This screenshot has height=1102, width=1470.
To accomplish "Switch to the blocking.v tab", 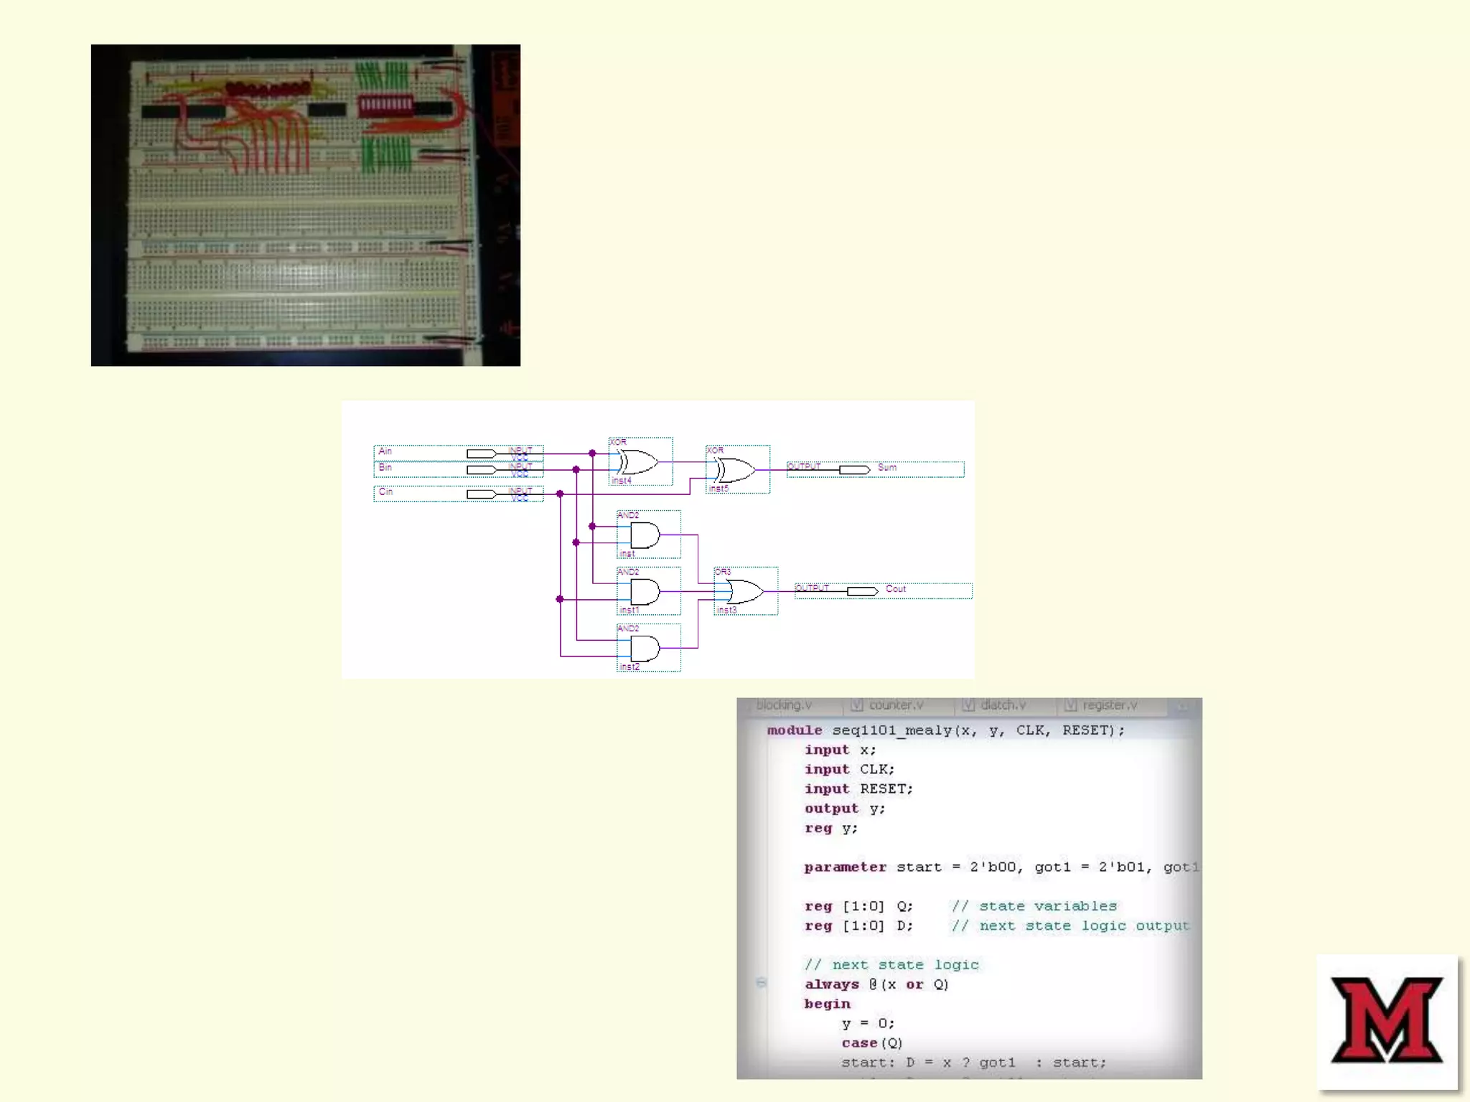I will 784,705.
